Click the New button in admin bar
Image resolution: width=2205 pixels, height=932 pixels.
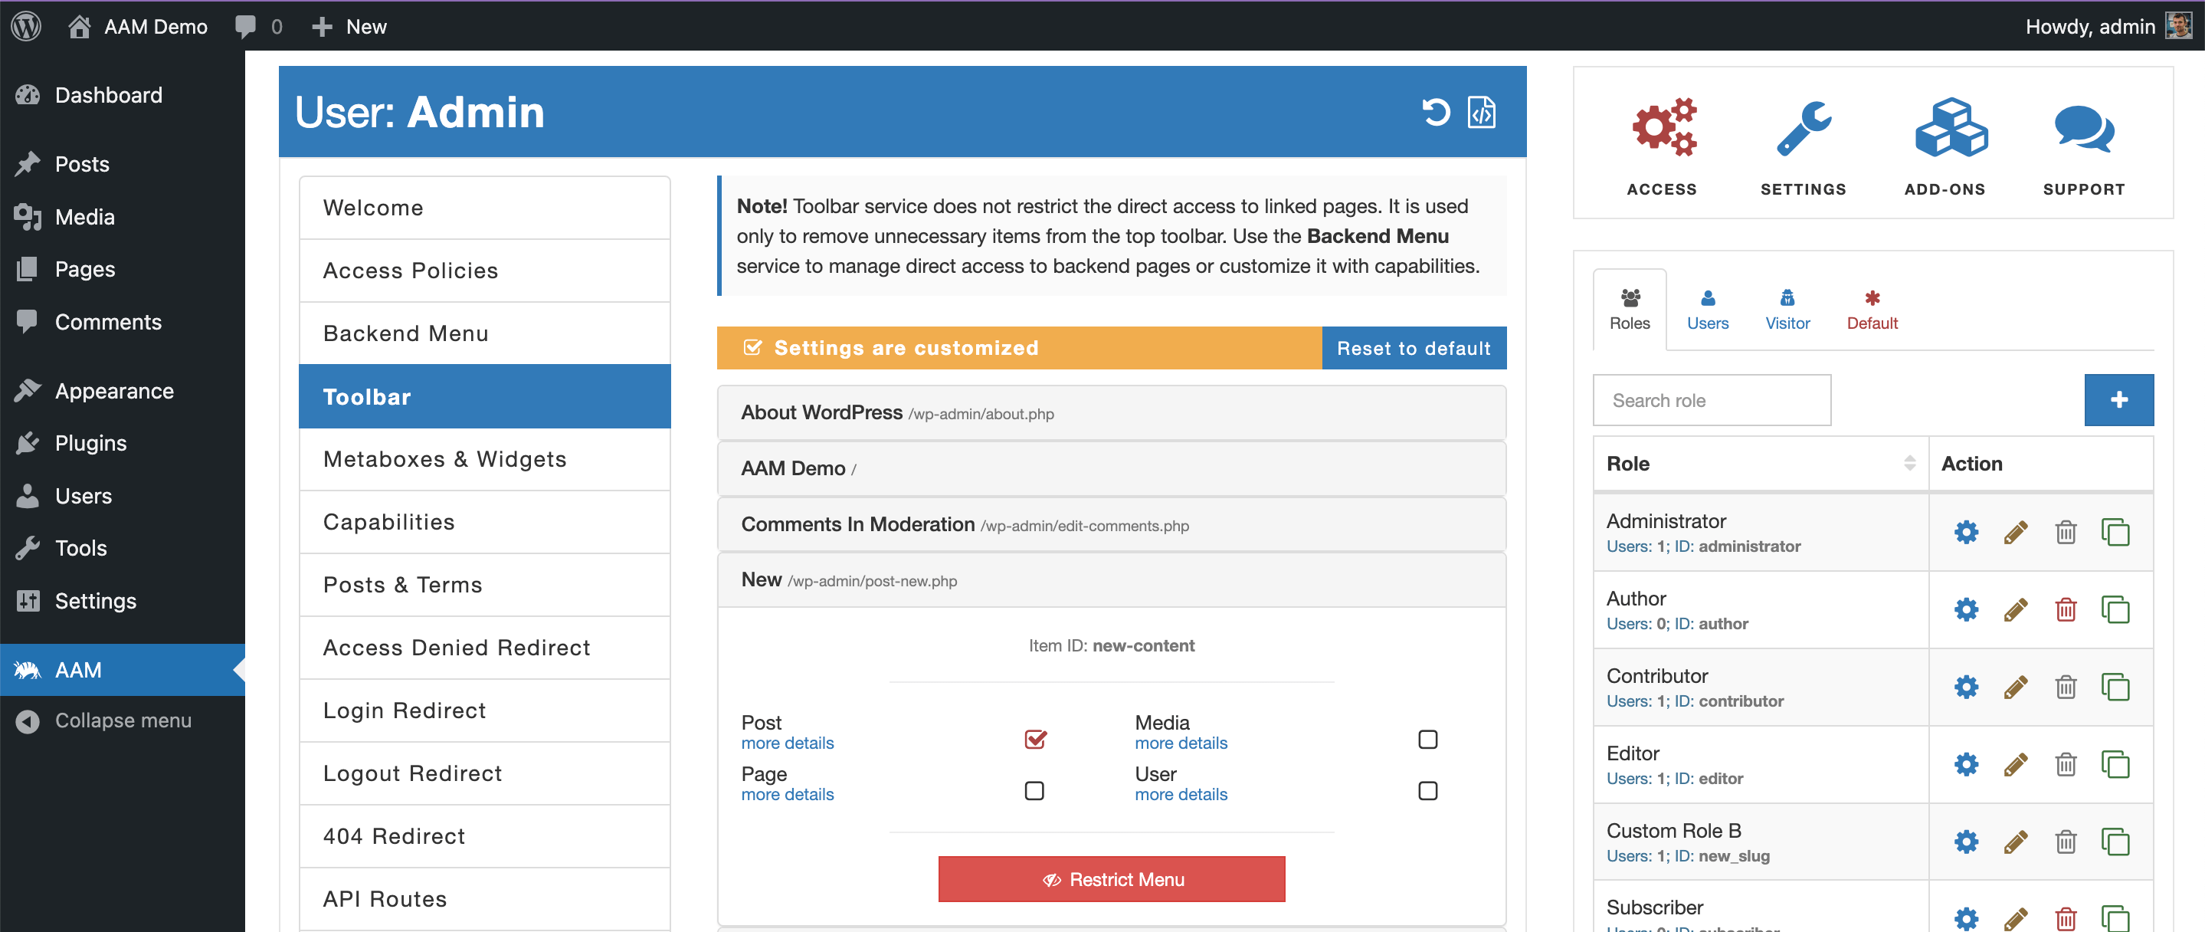(350, 27)
